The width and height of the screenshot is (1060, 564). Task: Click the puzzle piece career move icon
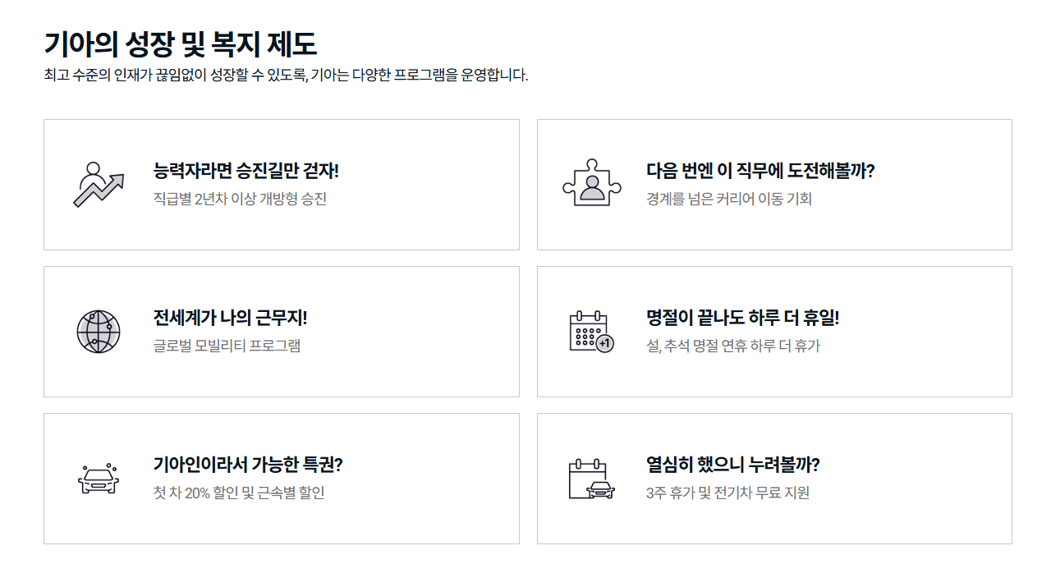[590, 182]
